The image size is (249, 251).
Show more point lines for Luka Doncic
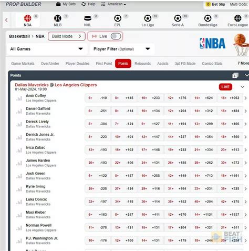(245, 202)
